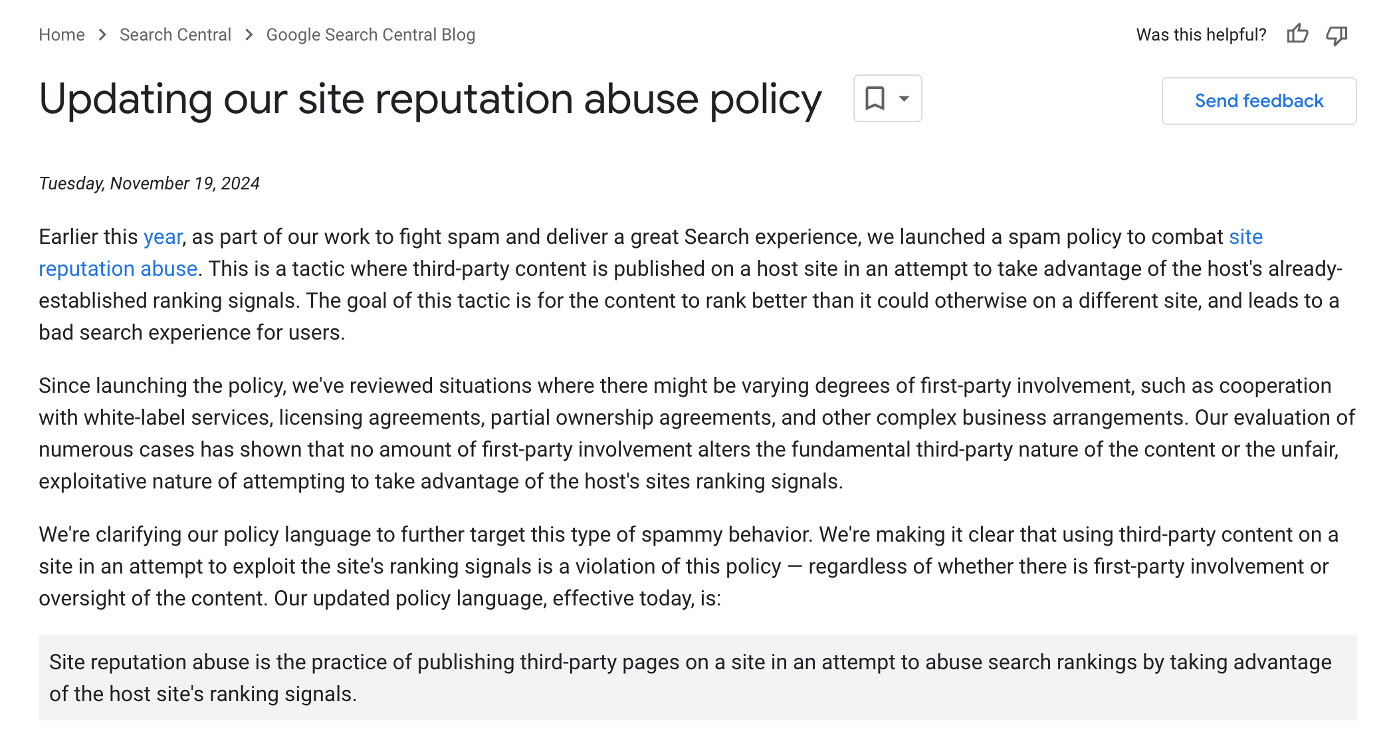The image size is (1393, 743).
Task: Click the chevron between Home and Search Central
Action: (102, 34)
